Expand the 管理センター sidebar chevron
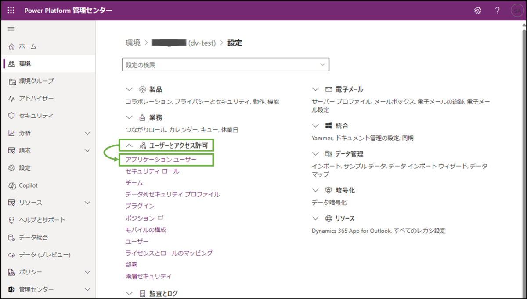Viewport: 527px width, 299px height. coord(87,289)
